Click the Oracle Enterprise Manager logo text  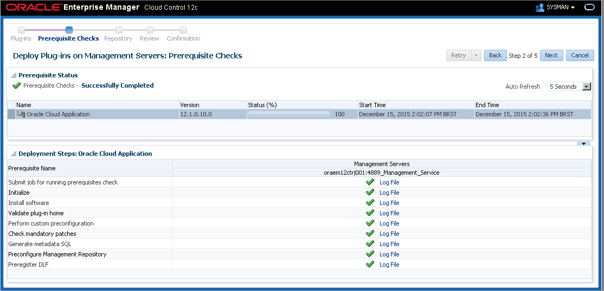(x=73, y=8)
